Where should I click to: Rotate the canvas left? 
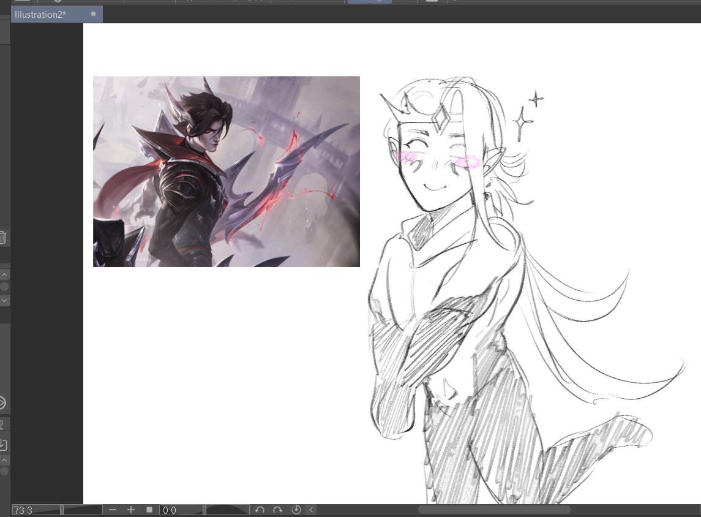point(260,510)
